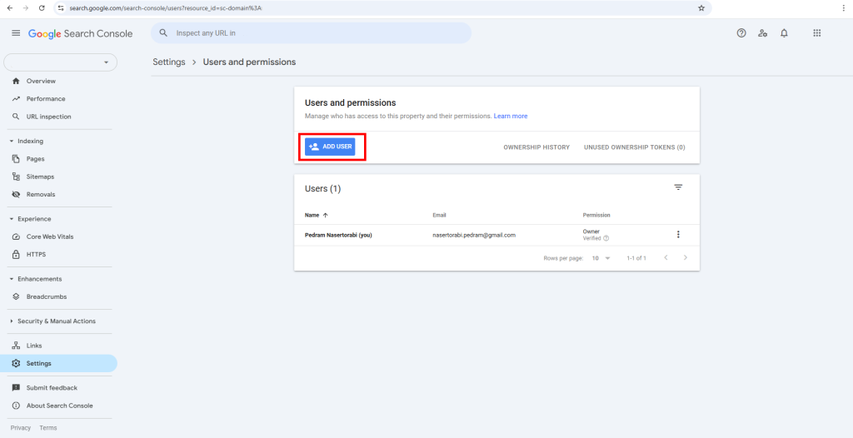853x438 pixels.
Task: Open the Learn more link
Action: (511, 116)
